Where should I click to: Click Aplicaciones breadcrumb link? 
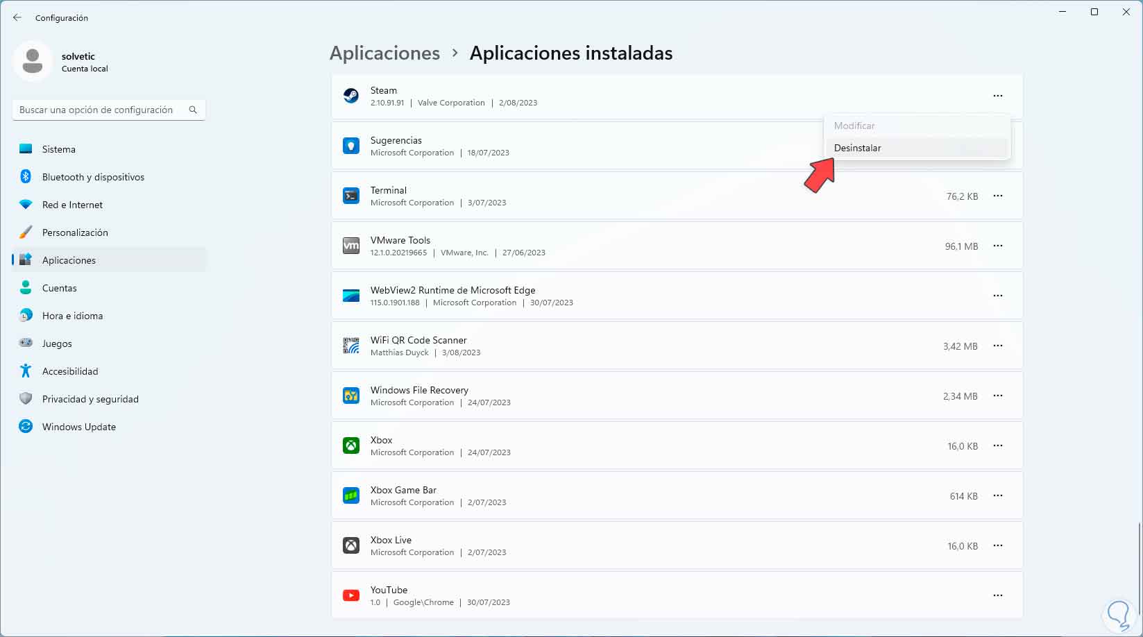point(384,53)
